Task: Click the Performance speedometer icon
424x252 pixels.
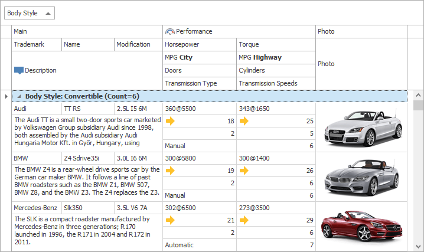Action: (170, 32)
